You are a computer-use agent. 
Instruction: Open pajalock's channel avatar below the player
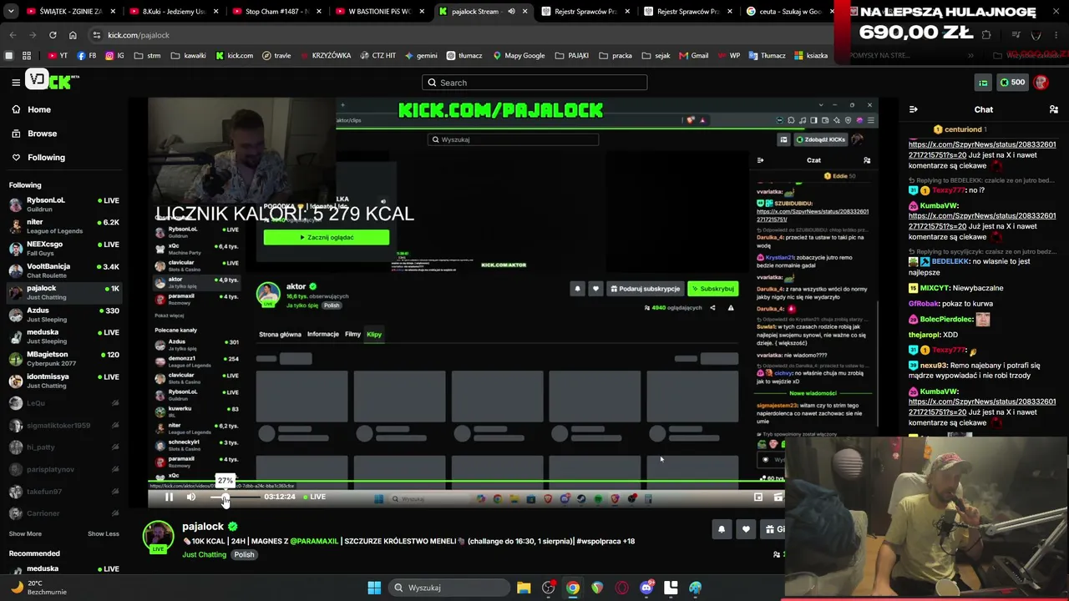(158, 536)
